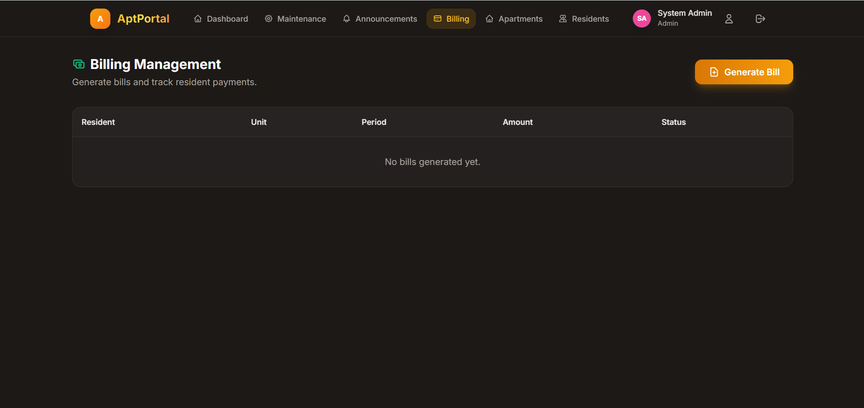This screenshot has width=864, height=408.
Task: Click the SA pink avatar circle
Action: pos(642,18)
